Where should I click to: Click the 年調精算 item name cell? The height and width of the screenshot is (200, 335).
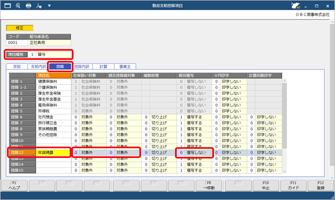[x=53, y=153]
